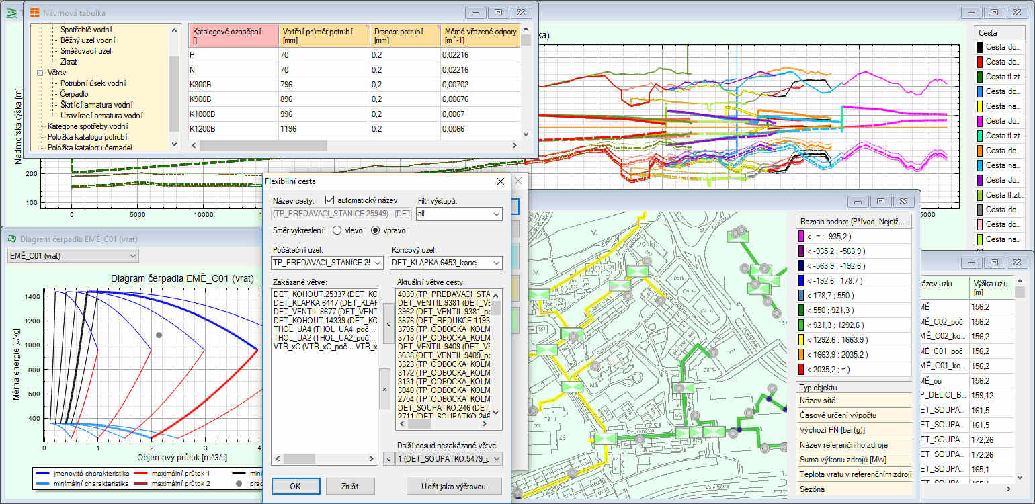Restore the Návrhová tabulka window size

pyautogui.click(x=498, y=13)
